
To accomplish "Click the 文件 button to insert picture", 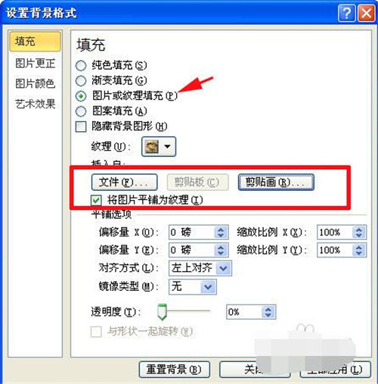I will [x=125, y=182].
